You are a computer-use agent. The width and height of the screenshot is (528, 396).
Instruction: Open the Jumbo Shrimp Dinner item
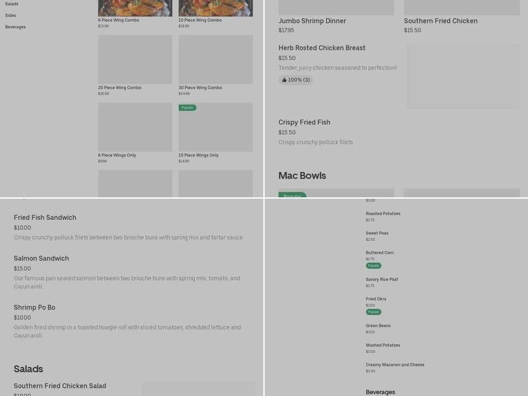coord(312,21)
